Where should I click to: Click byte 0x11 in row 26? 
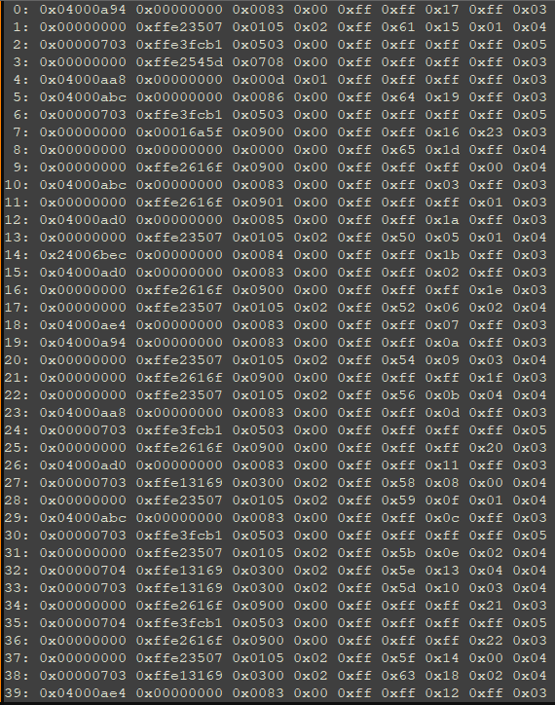click(442, 465)
